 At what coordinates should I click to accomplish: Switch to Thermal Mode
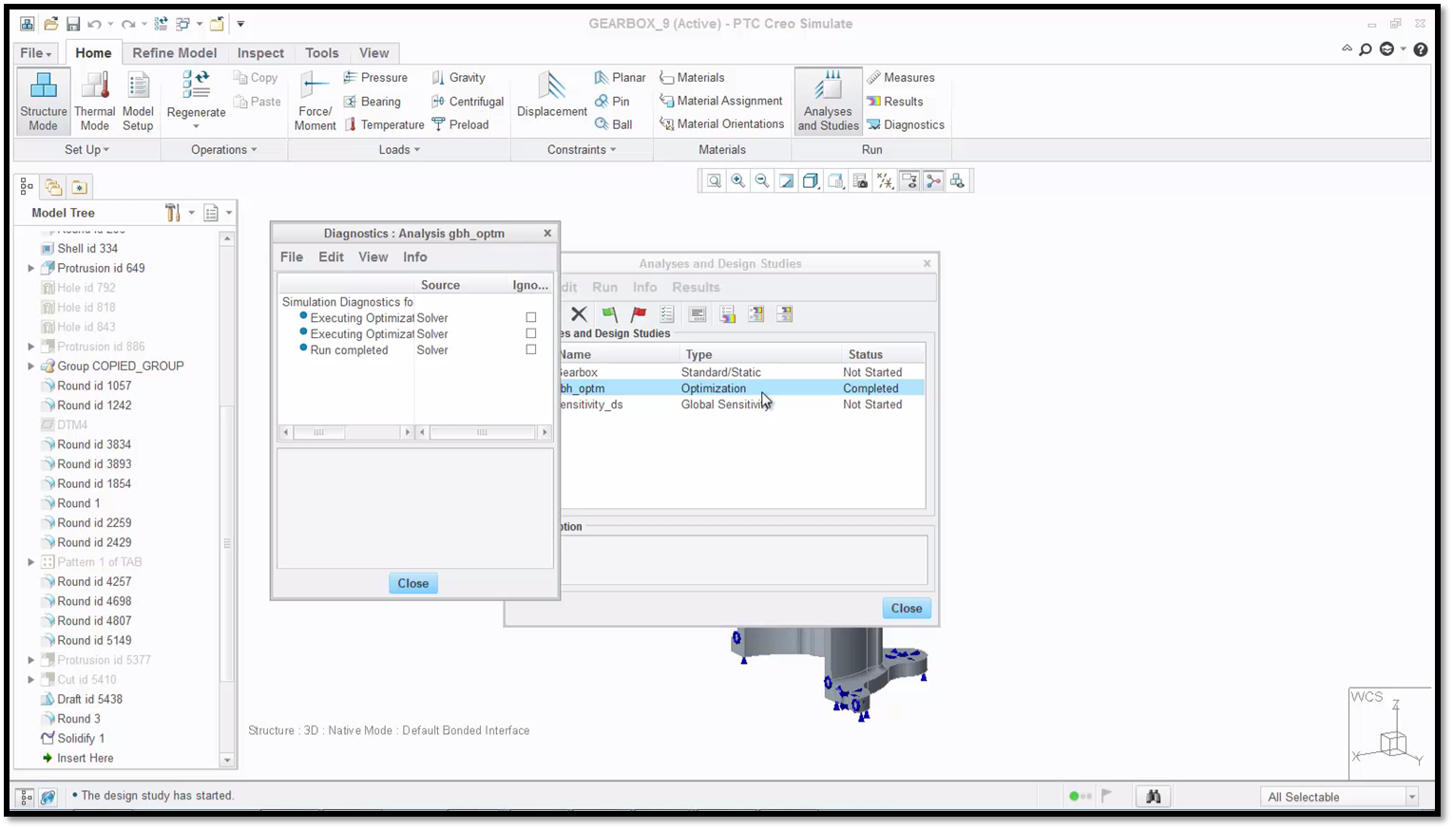94,101
